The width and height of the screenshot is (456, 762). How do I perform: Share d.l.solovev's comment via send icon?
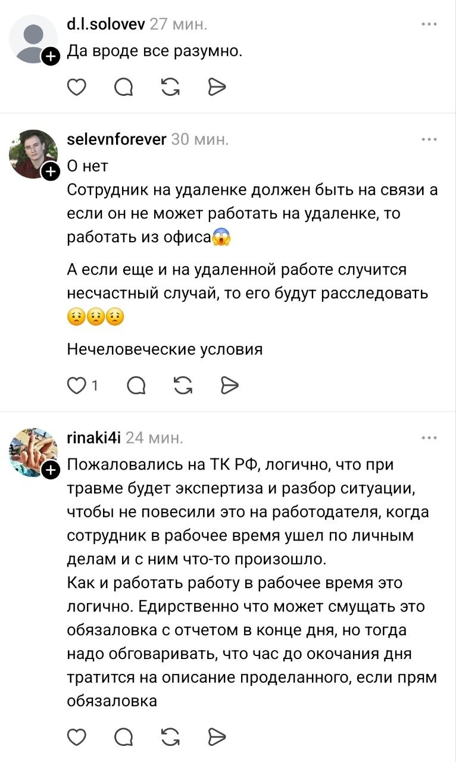(x=217, y=88)
